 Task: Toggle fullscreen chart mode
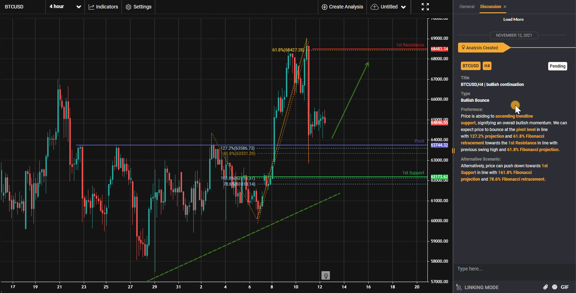point(425,7)
